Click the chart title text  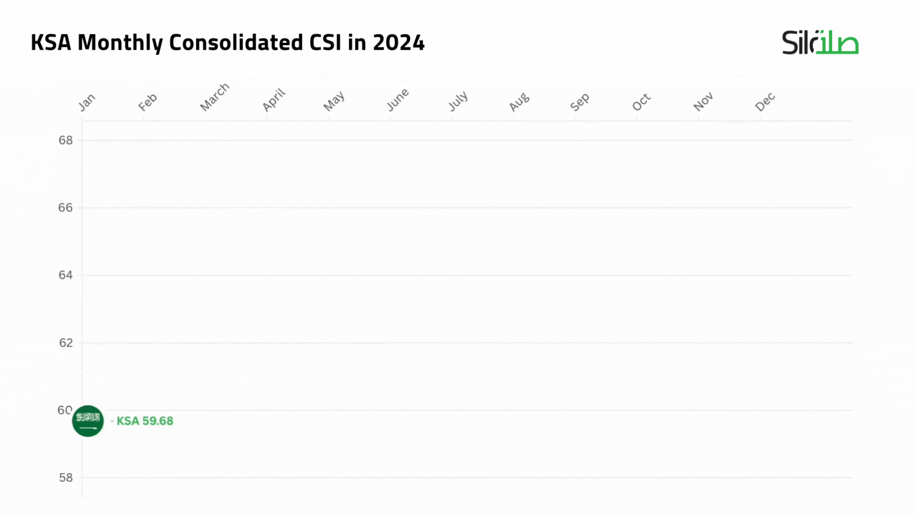(x=227, y=43)
